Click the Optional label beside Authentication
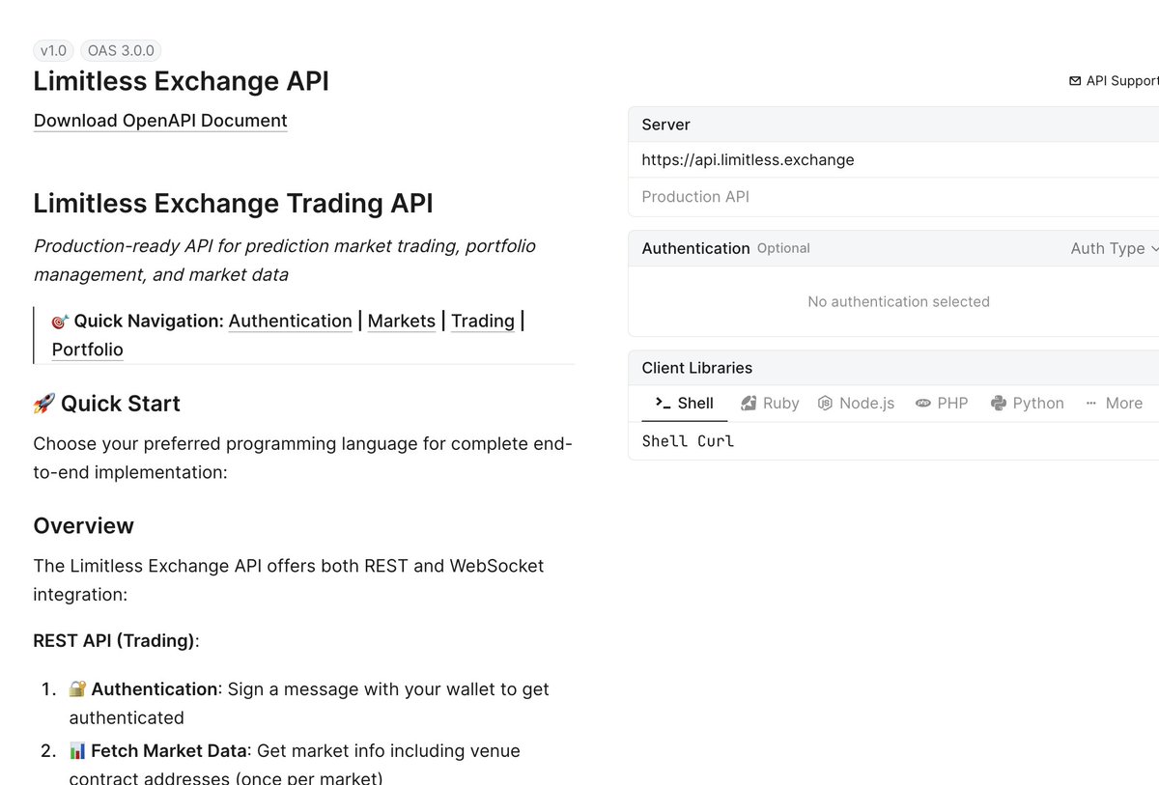The image size is (1159, 785). 783,248
